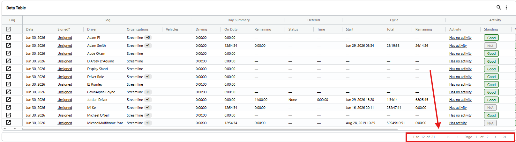This screenshot has width=516, height=142.
Task: Expand +1 organizations badge for Jordan Driver
Action: [x=148, y=100]
